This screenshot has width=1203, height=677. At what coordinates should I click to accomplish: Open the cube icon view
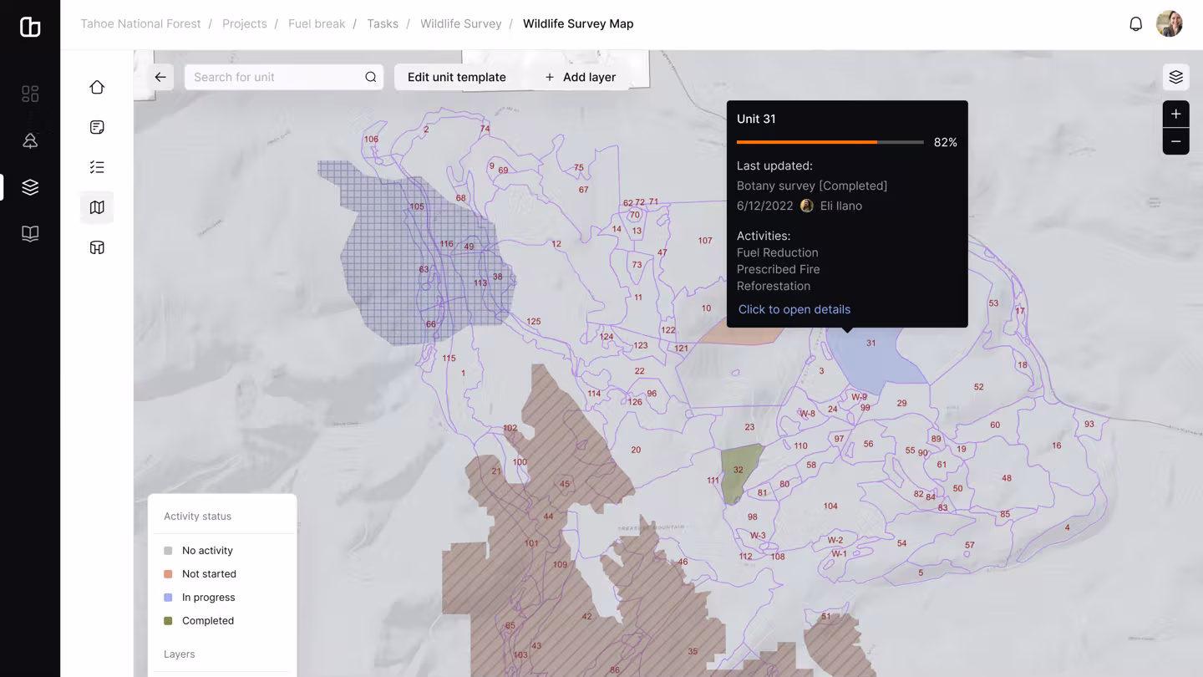pos(97,247)
